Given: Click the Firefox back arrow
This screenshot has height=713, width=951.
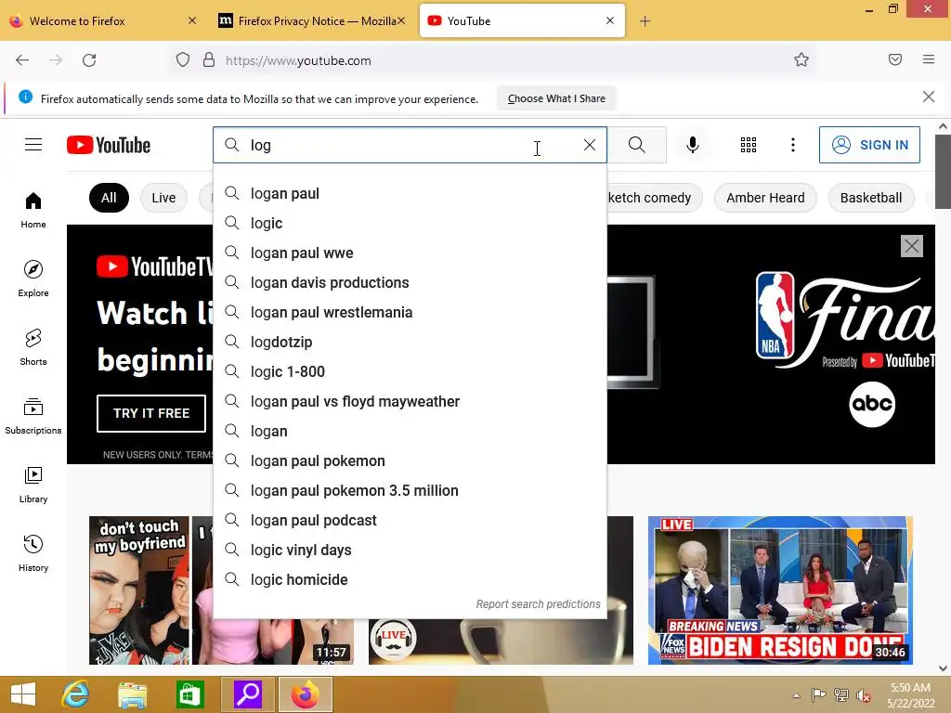Looking at the screenshot, I should [22, 60].
